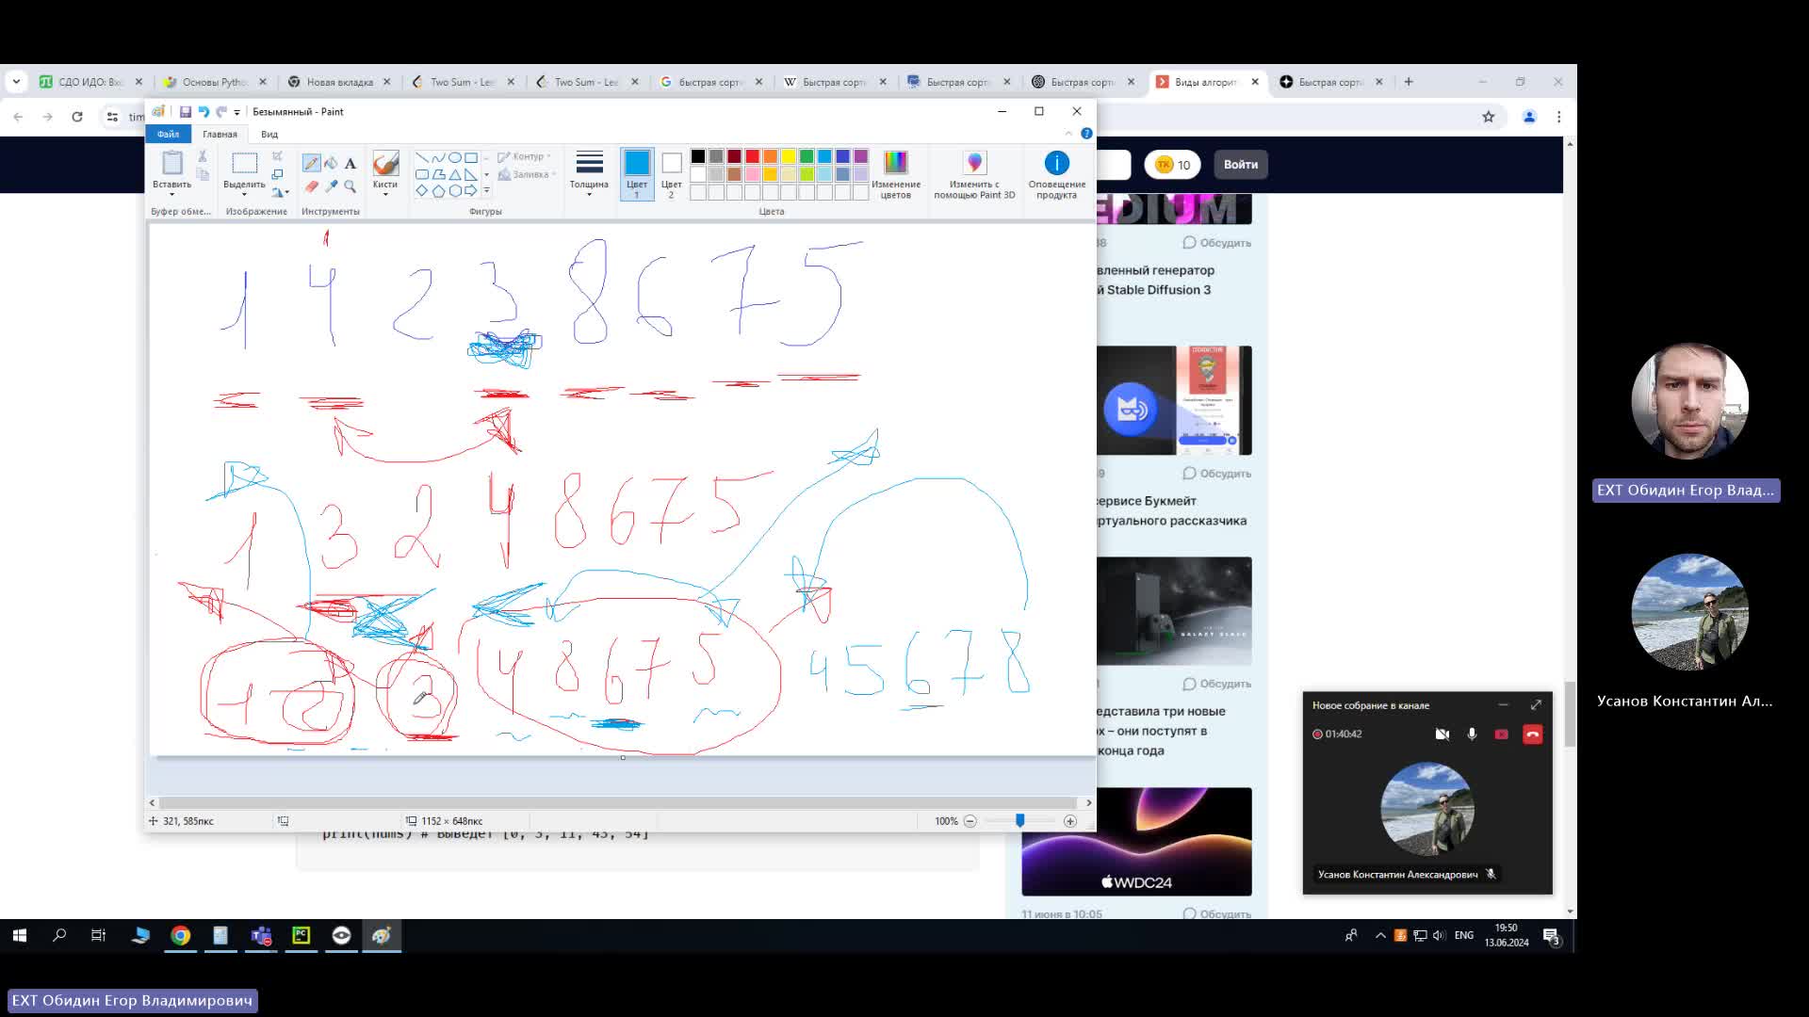Open Paint Help question mark icon

coord(1086,134)
